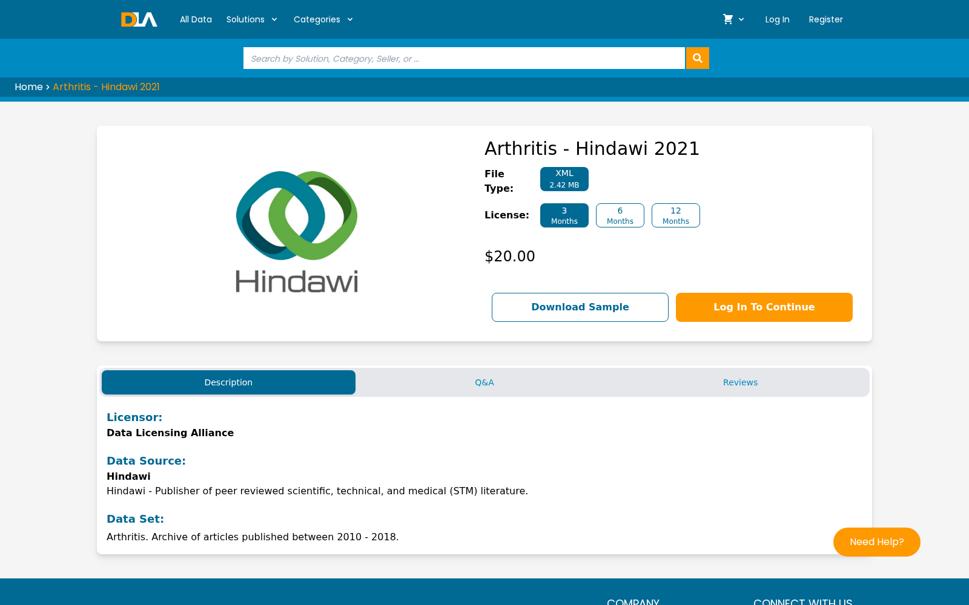969x605 pixels.
Task: Expand the Categories menu
Action: coord(323,19)
